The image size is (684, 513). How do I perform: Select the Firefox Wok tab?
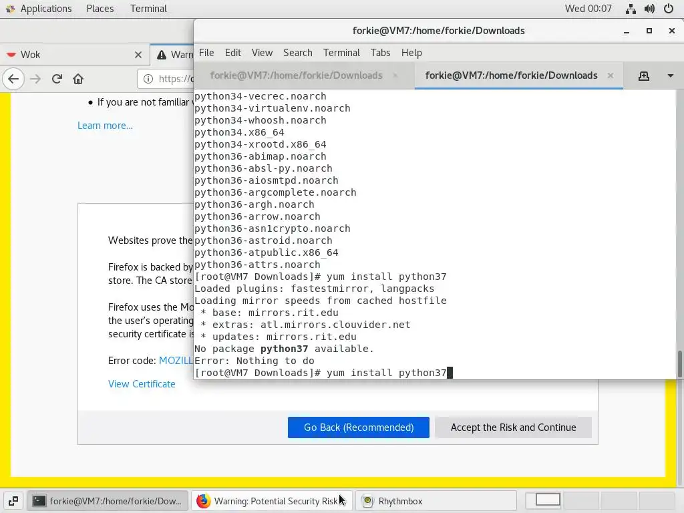tap(74, 55)
